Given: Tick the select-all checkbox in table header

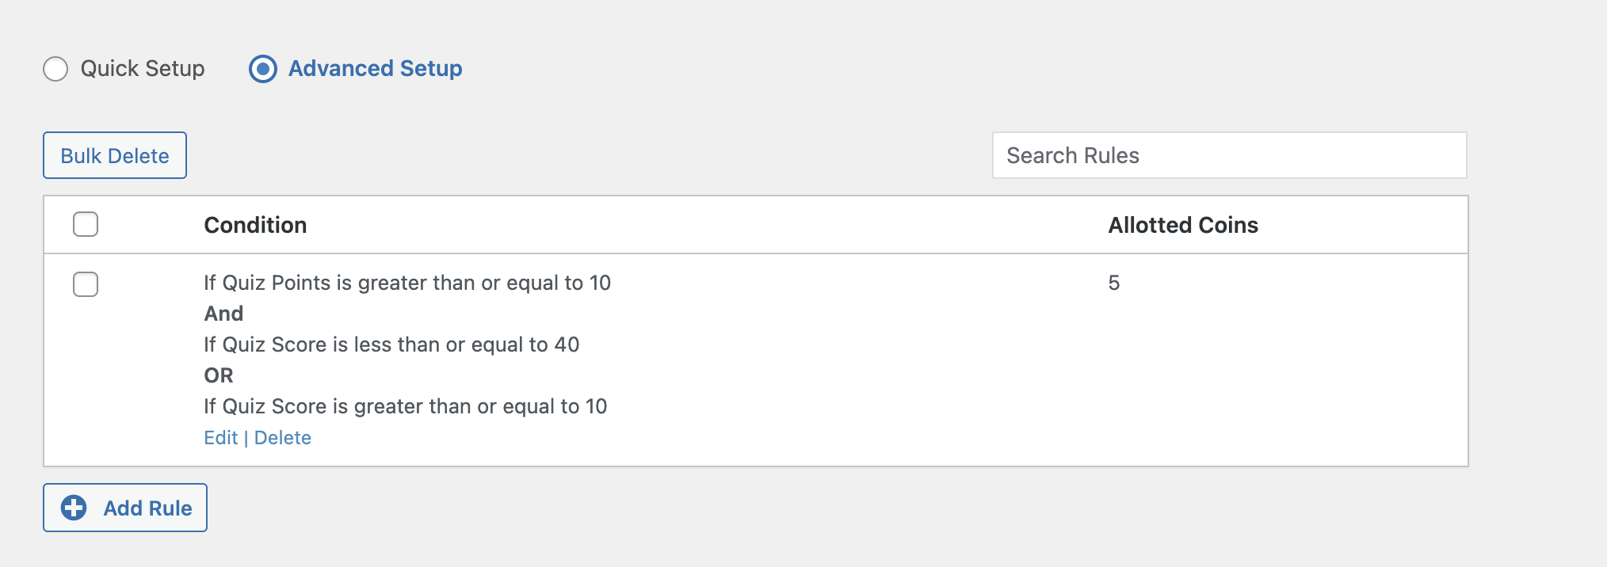Looking at the screenshot, I should 86,224.
